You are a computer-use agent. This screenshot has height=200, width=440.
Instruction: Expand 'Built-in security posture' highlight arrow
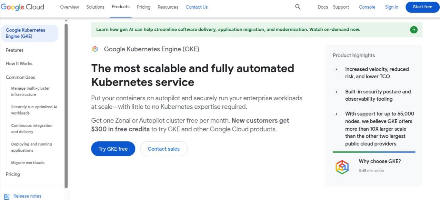337,92
